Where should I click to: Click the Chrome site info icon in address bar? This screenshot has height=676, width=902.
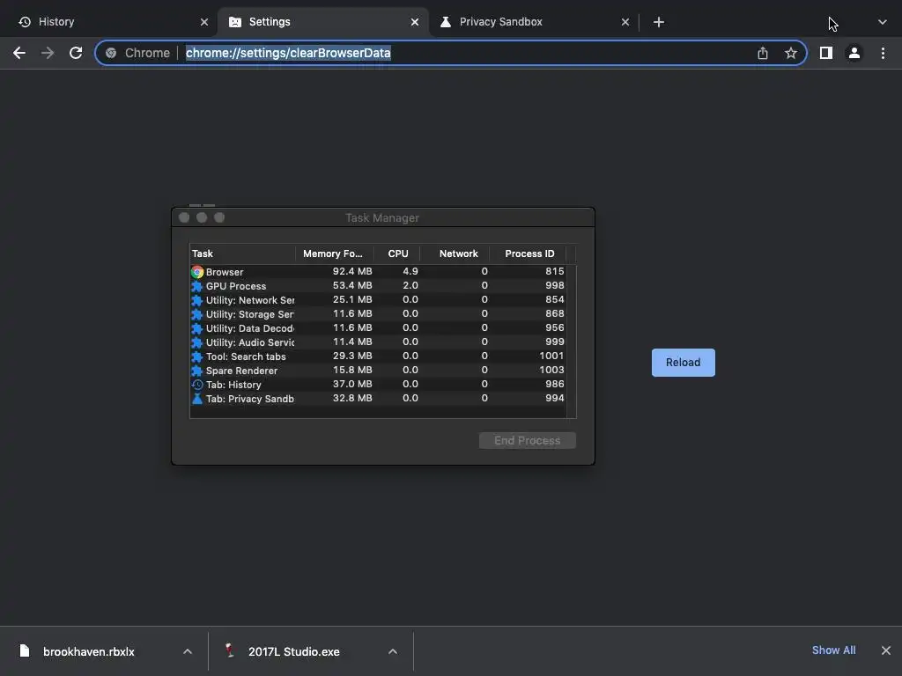[111, 53]
